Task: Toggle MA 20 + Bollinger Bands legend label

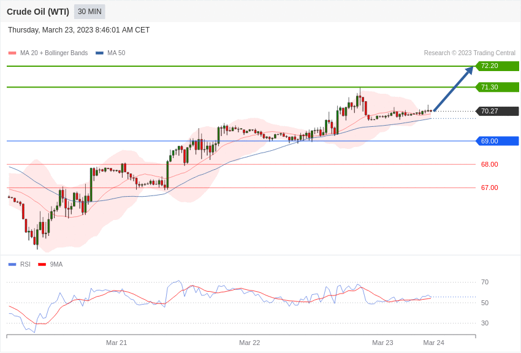Action: (x=54, y=53)
